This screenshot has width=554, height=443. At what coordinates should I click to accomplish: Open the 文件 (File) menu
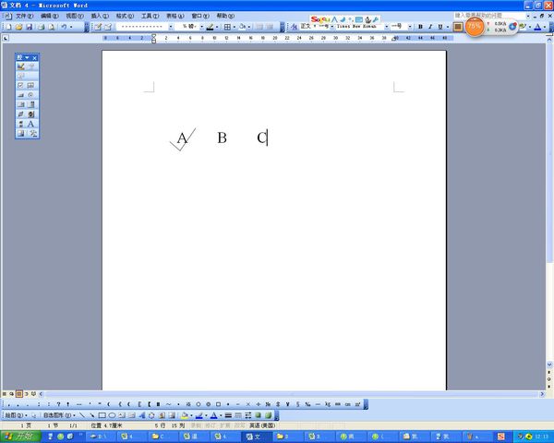[x=24, y=16]
